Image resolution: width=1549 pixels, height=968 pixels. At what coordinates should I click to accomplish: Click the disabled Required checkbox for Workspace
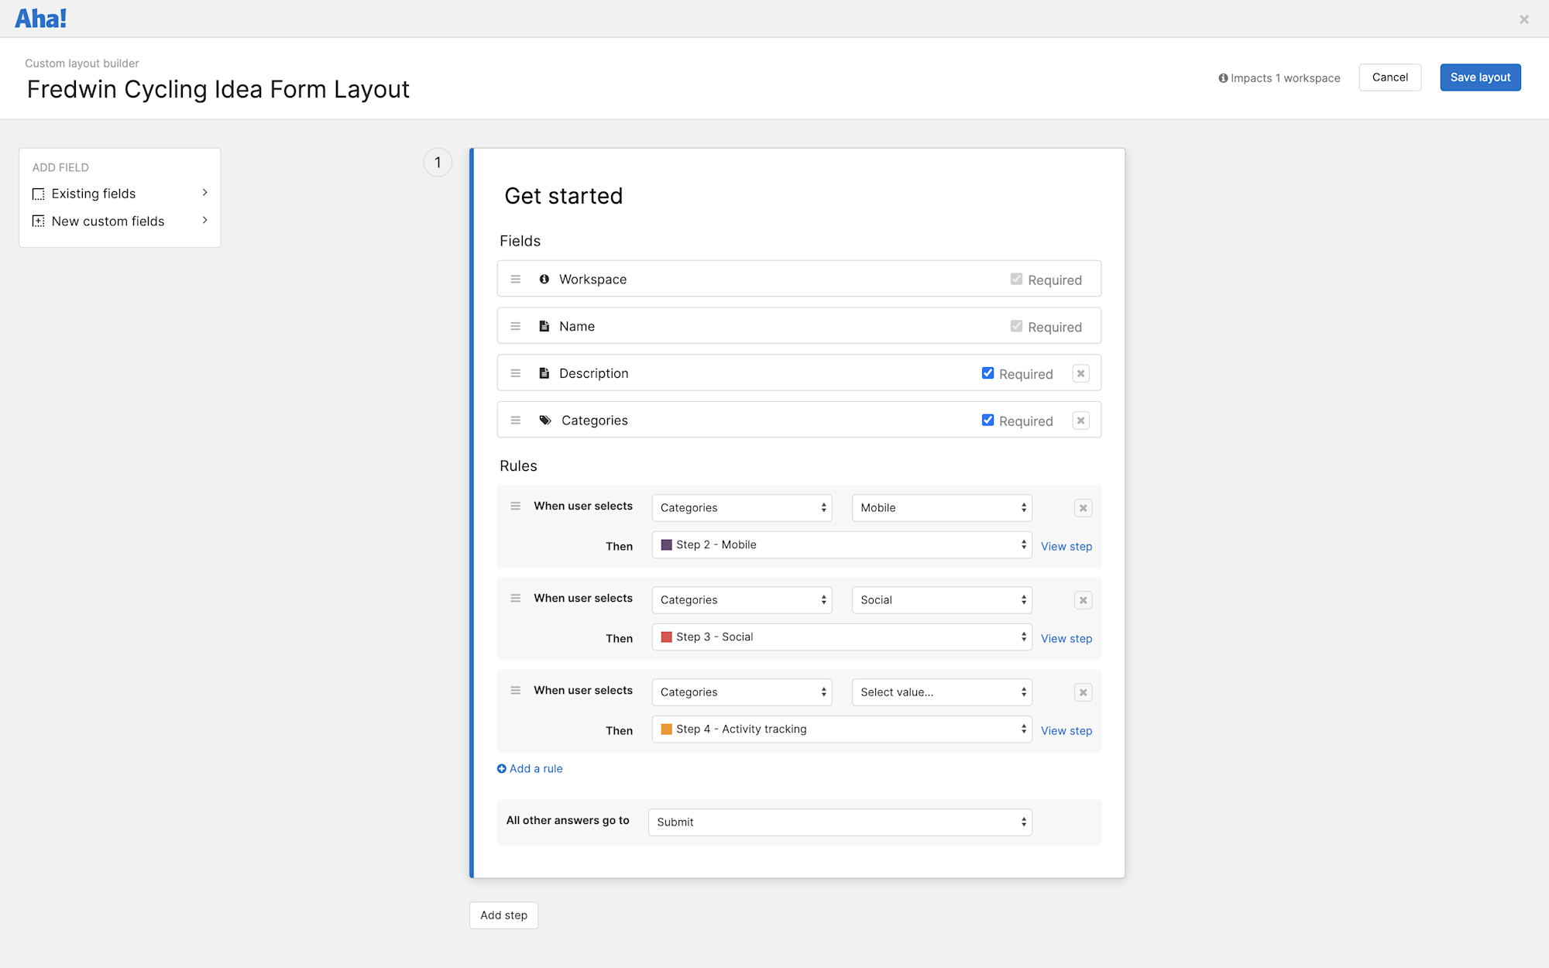pyautogui.click(x=1016, y=279)
